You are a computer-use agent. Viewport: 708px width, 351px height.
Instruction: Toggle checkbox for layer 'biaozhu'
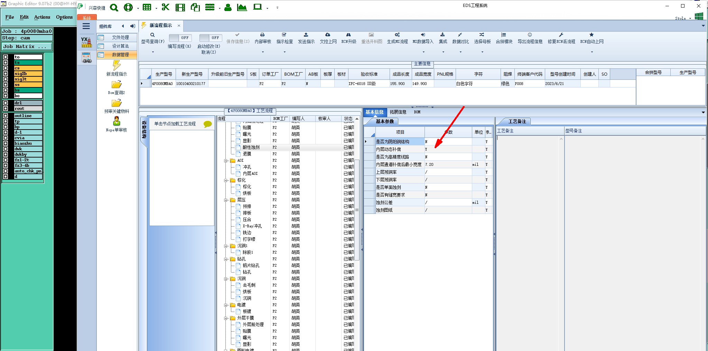(x=6, y=143)
